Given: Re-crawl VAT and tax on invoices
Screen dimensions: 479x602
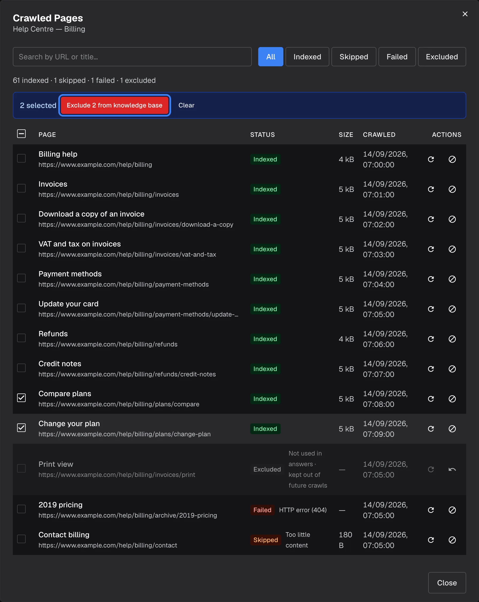Looking at the screenshot, I should (x=431, y=249).
